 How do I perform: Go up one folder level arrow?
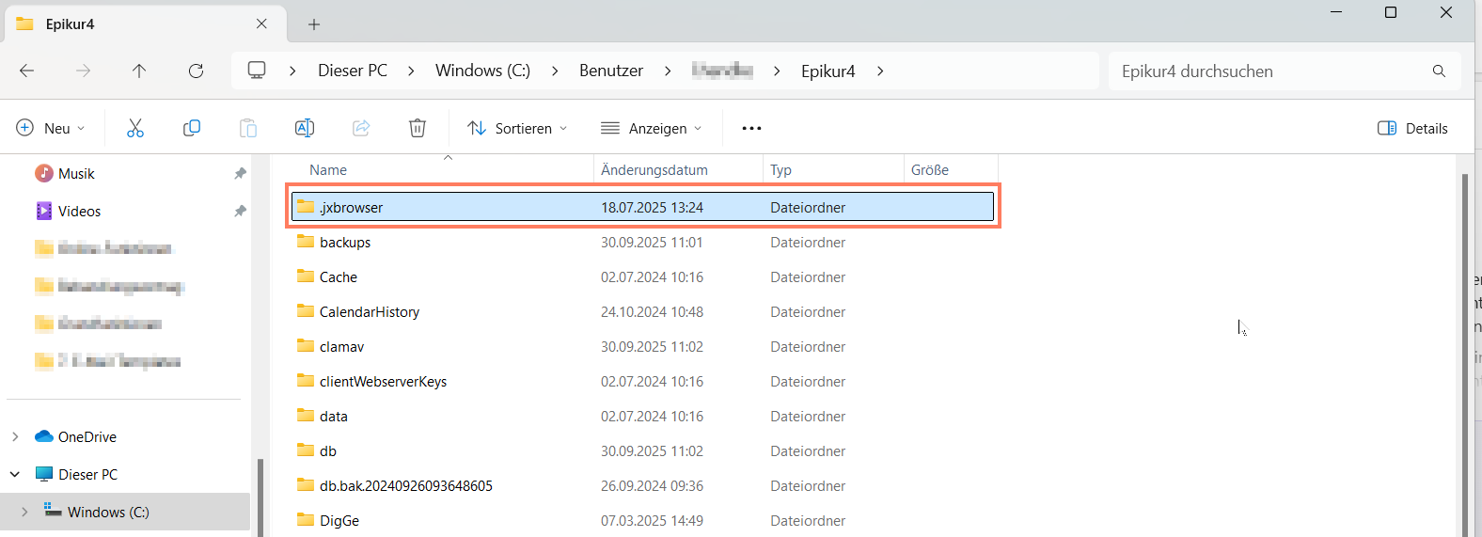click(139, 71)
